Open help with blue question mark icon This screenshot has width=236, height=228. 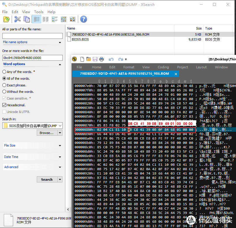[x=83, y=19]
